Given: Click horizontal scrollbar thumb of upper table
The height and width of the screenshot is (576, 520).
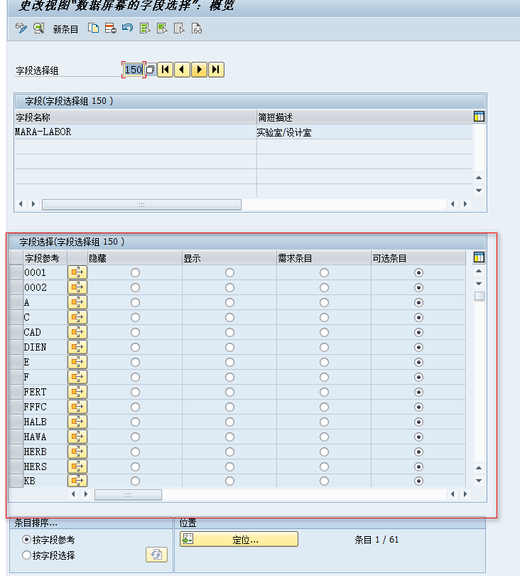Looking at the screenshot, I should 141,204.
